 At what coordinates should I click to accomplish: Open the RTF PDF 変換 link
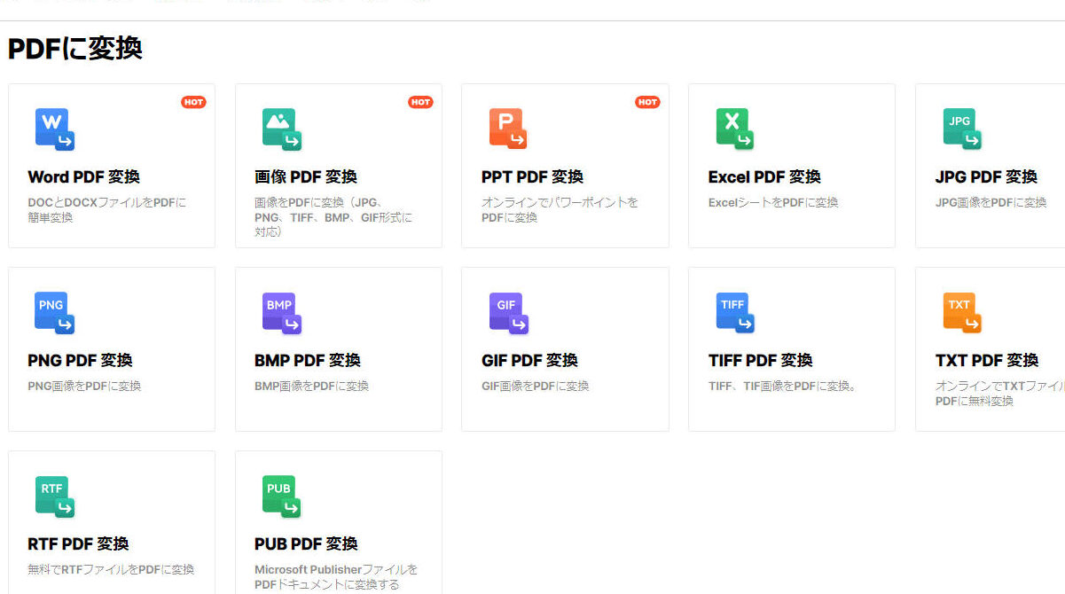click(78, 544)
